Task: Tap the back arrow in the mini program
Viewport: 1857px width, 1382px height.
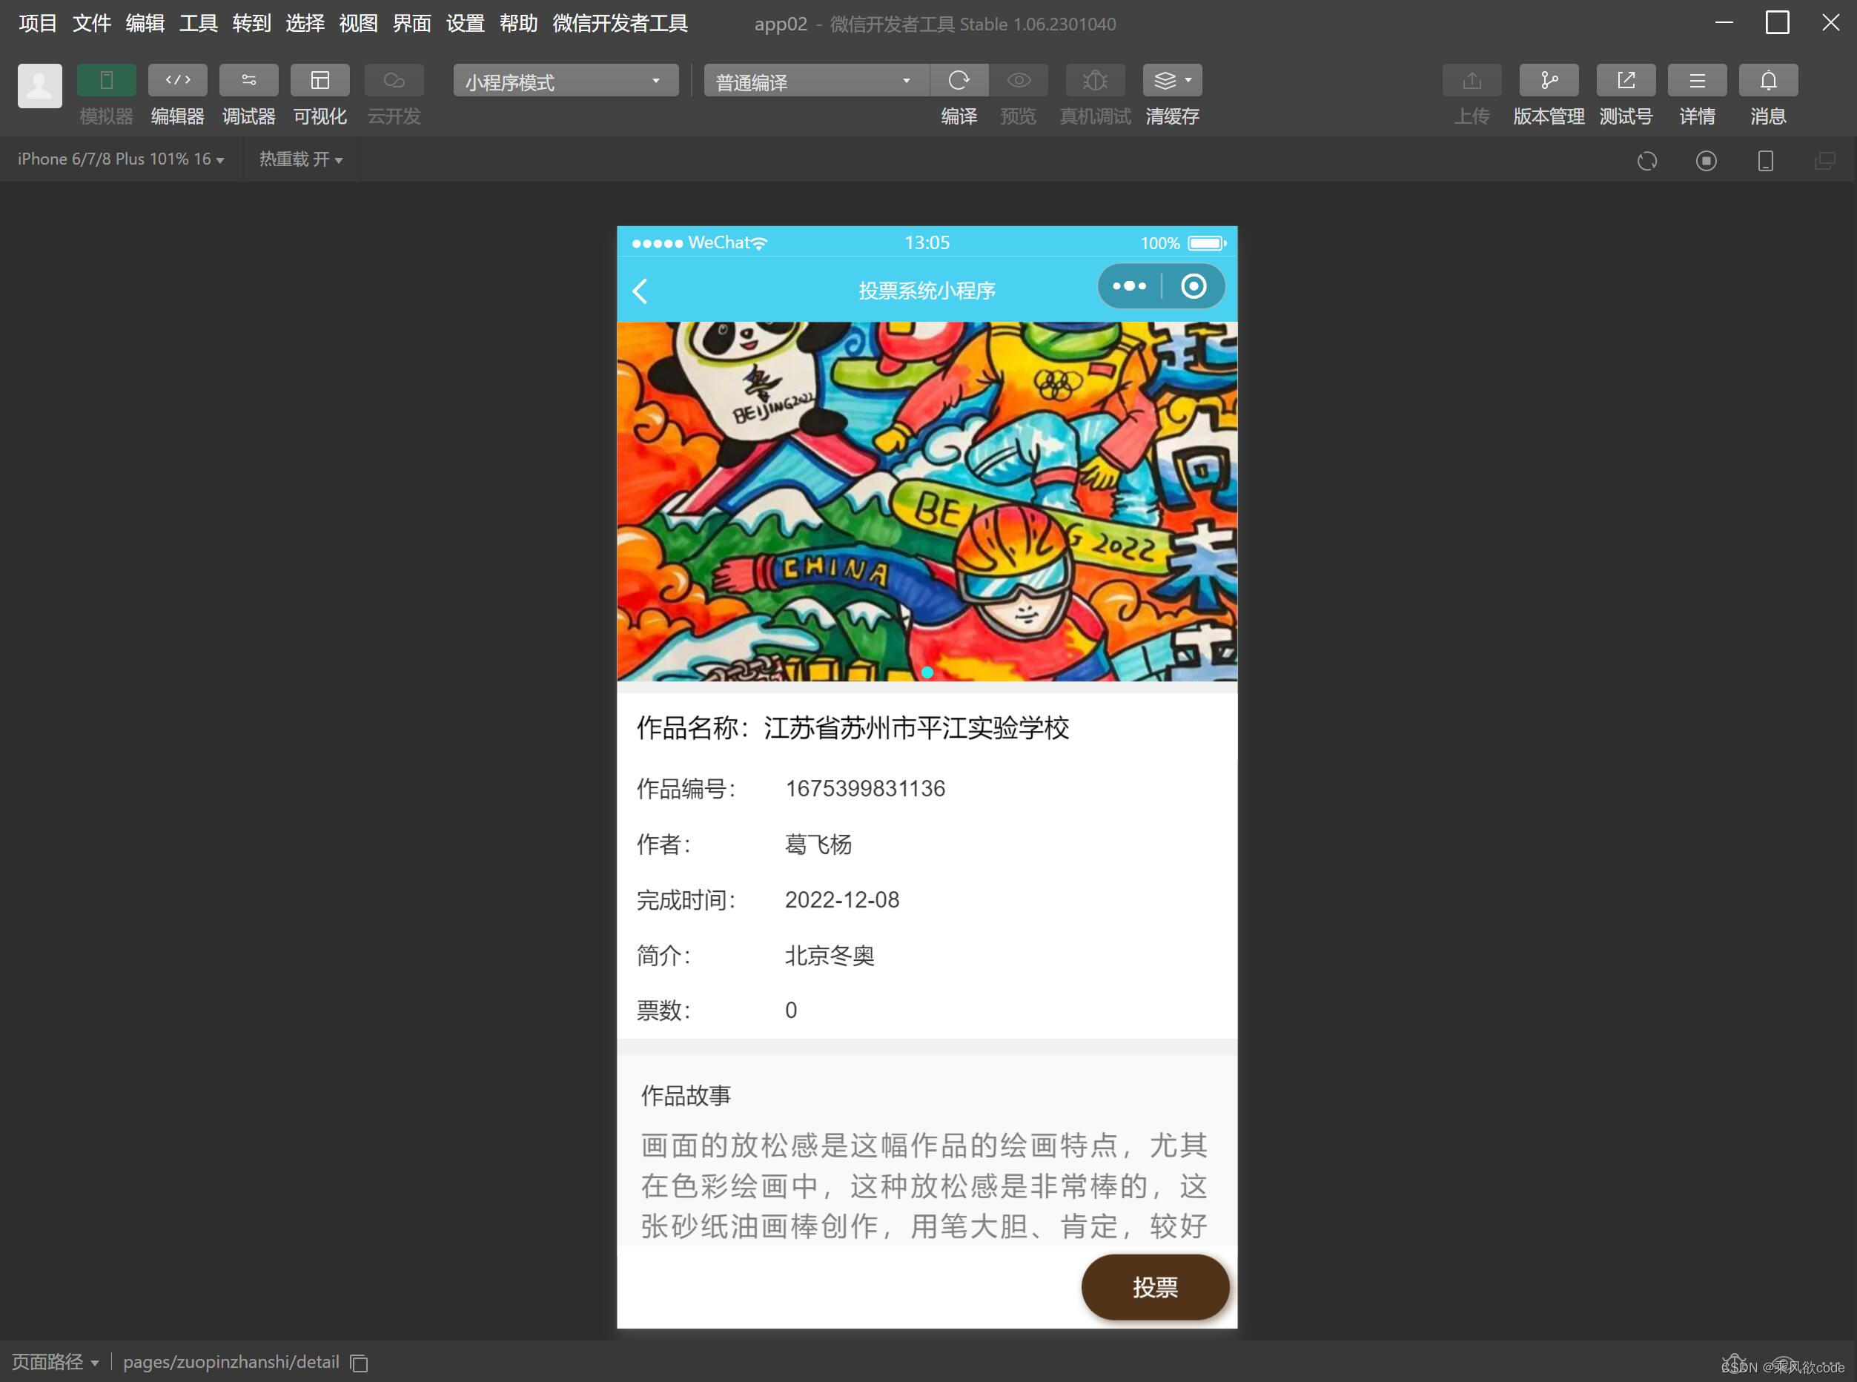Action: [640, 291]
